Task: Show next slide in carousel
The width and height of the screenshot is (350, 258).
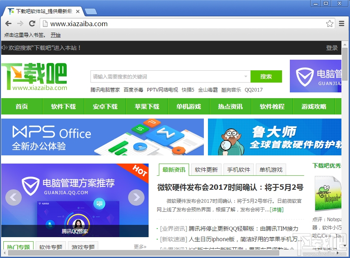Action: tap(136, 197)
